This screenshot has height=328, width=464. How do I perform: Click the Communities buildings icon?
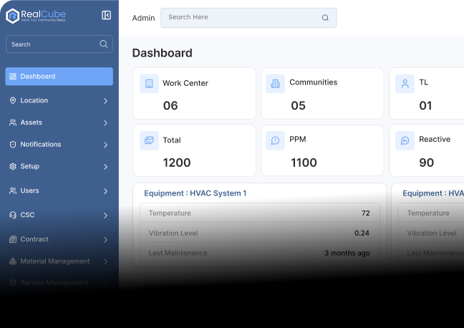[x=275, y=84]
